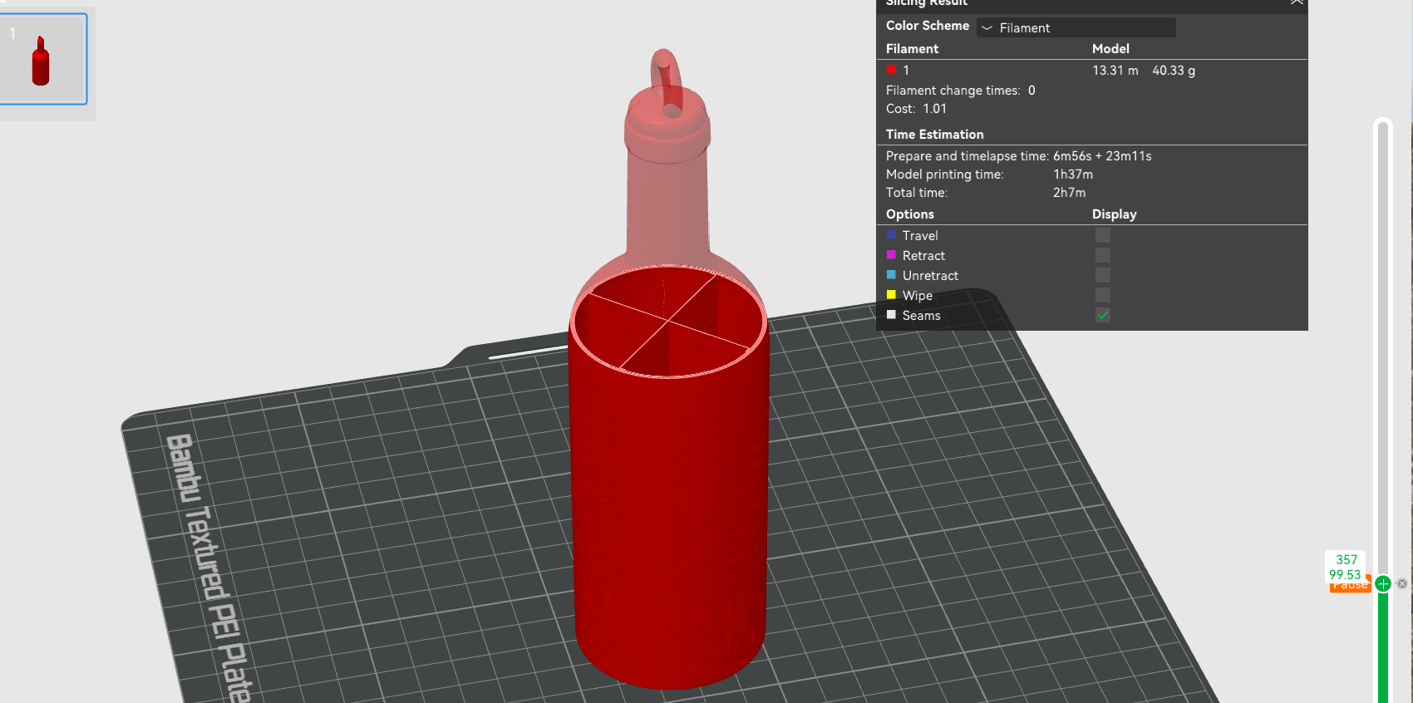Click the orange Pause tag
1413x703 pixels.
tap(1350, 586)
